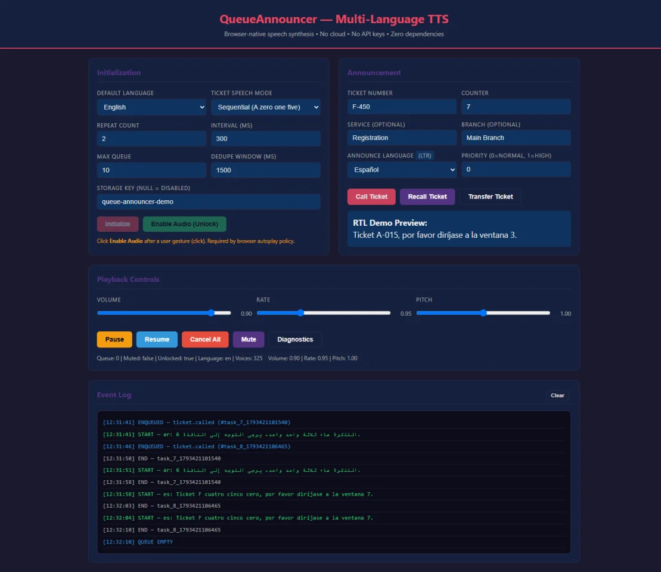661x572 pixels.
Task: Click the Playback Controls heading
Action: point(128,279)
